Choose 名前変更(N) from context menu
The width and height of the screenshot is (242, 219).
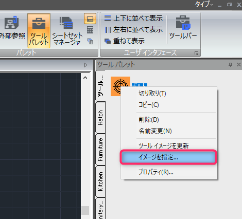pos(169,131)
